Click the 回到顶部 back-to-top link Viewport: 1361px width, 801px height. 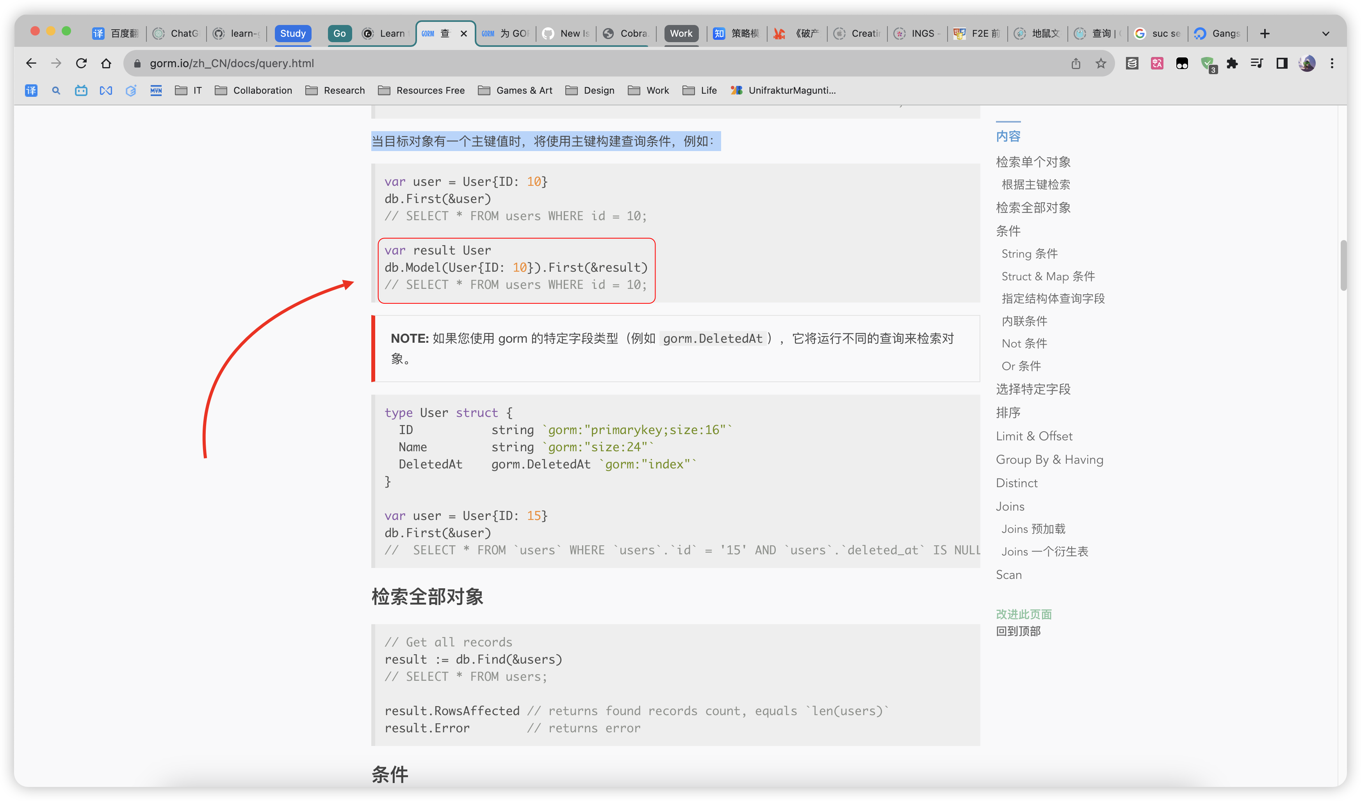tap(1018, 631)
